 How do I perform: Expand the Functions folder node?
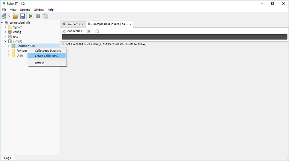pos(9,51)
